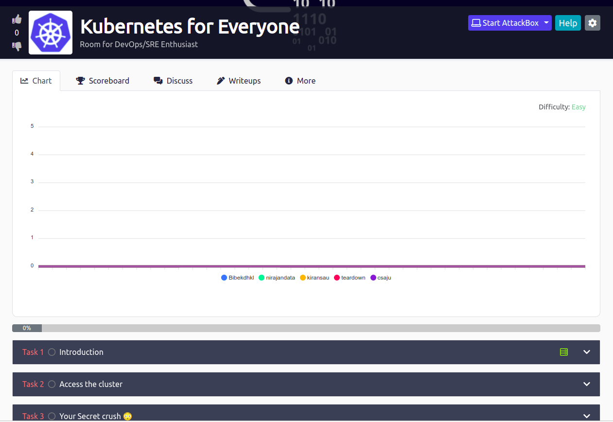The height and width of the screenshot is (422, 613).
Task: Click the Access the cluster title
Action: [x=91, y=384]
